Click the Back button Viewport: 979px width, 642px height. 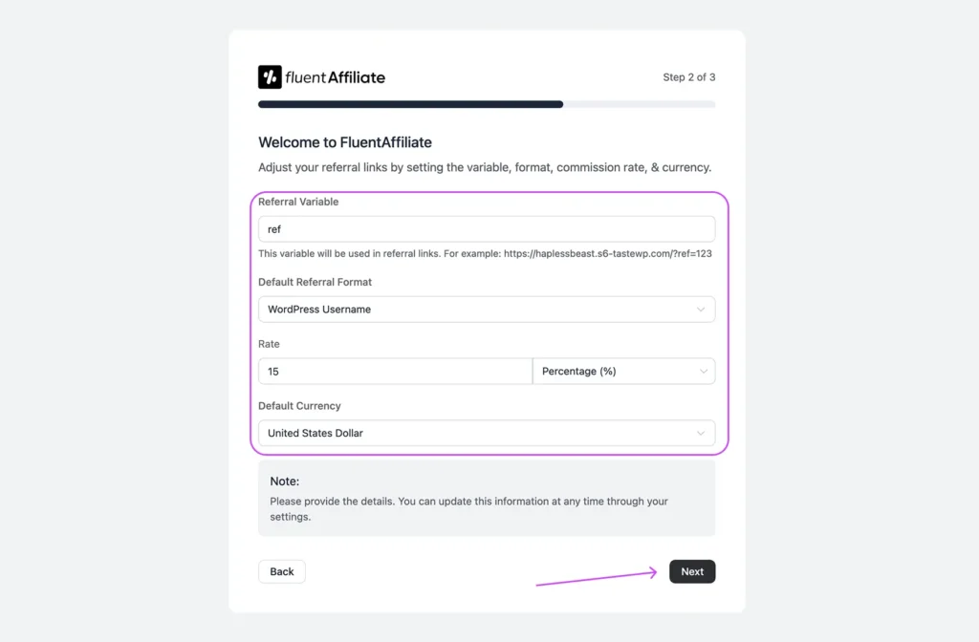(x=281, y=571)
